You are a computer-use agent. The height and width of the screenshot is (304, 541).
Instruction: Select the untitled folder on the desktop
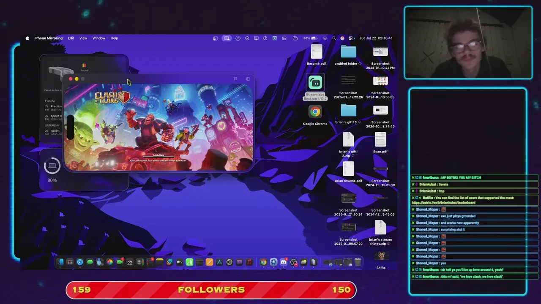point(348,55)
